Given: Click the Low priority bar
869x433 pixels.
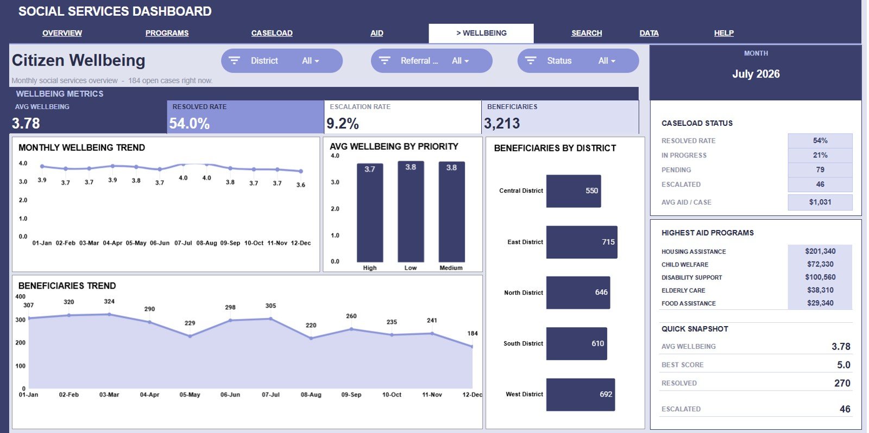Looking at the screenshot, I should (x=411, y=212).
